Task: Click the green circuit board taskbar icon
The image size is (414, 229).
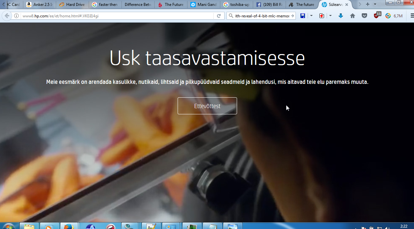Action: 191,226
